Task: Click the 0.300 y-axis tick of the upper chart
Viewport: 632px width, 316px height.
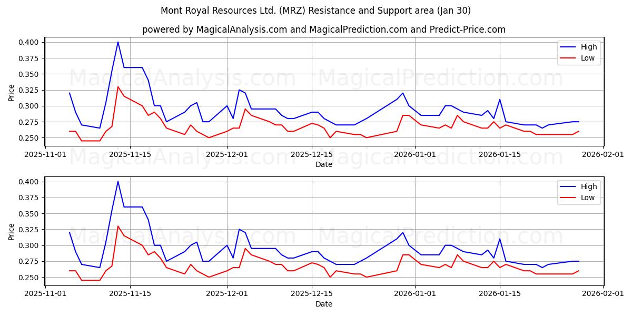Action: [29, 106]
